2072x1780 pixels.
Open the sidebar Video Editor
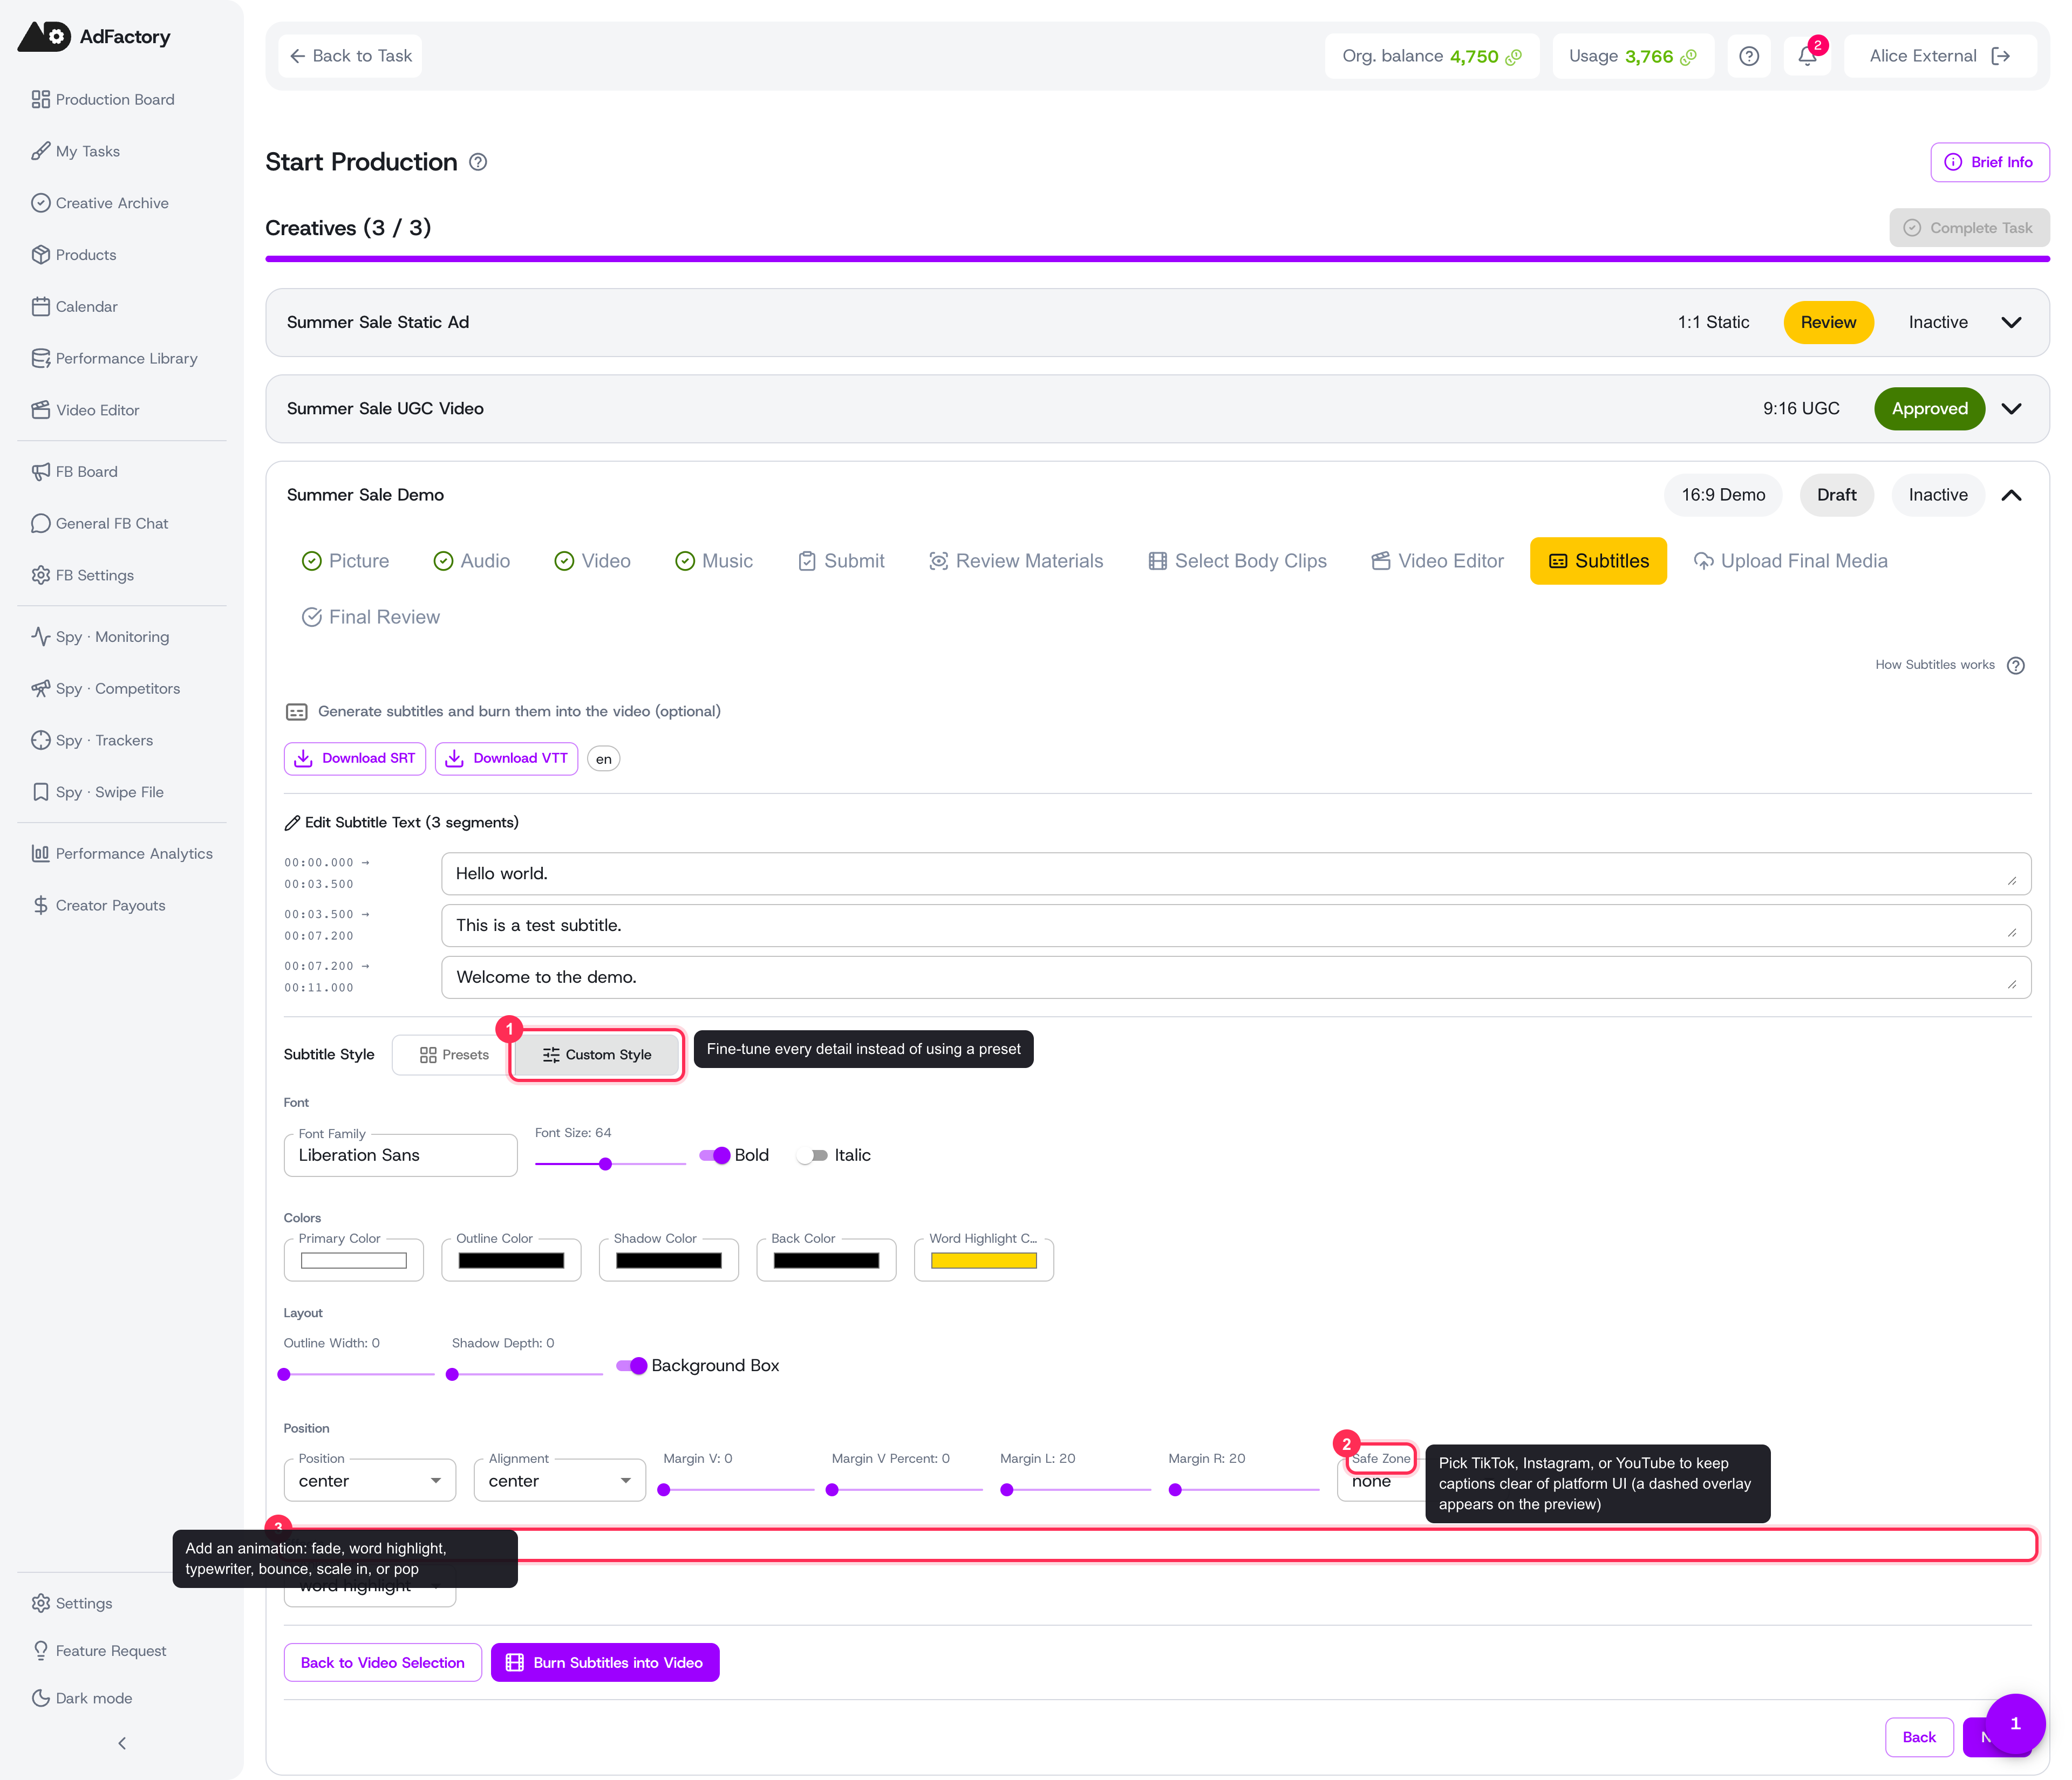click(86, 410)
